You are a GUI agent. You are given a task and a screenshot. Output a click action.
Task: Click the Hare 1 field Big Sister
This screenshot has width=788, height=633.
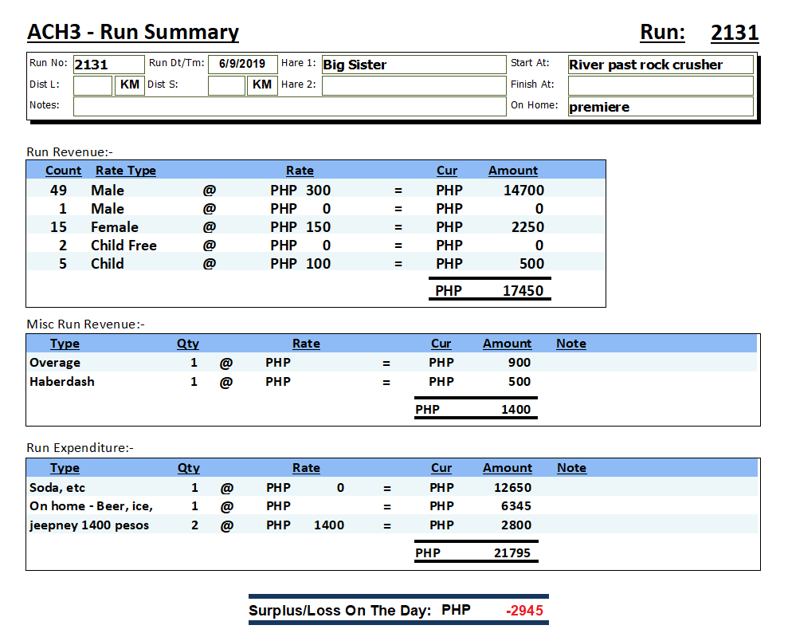pyautogui.click(x=414, y=65)
